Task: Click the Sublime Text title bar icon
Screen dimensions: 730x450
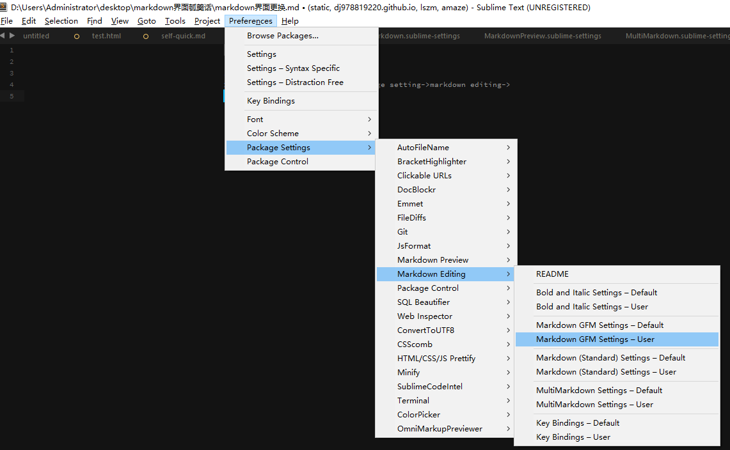Action: coord(5,7)
